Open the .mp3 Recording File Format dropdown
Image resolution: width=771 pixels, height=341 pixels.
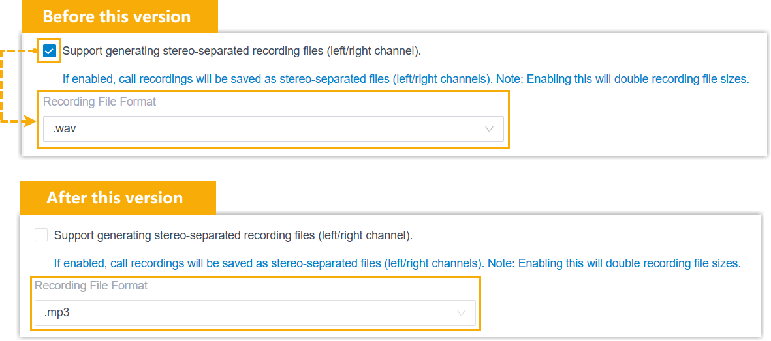[x=255, y=313]
